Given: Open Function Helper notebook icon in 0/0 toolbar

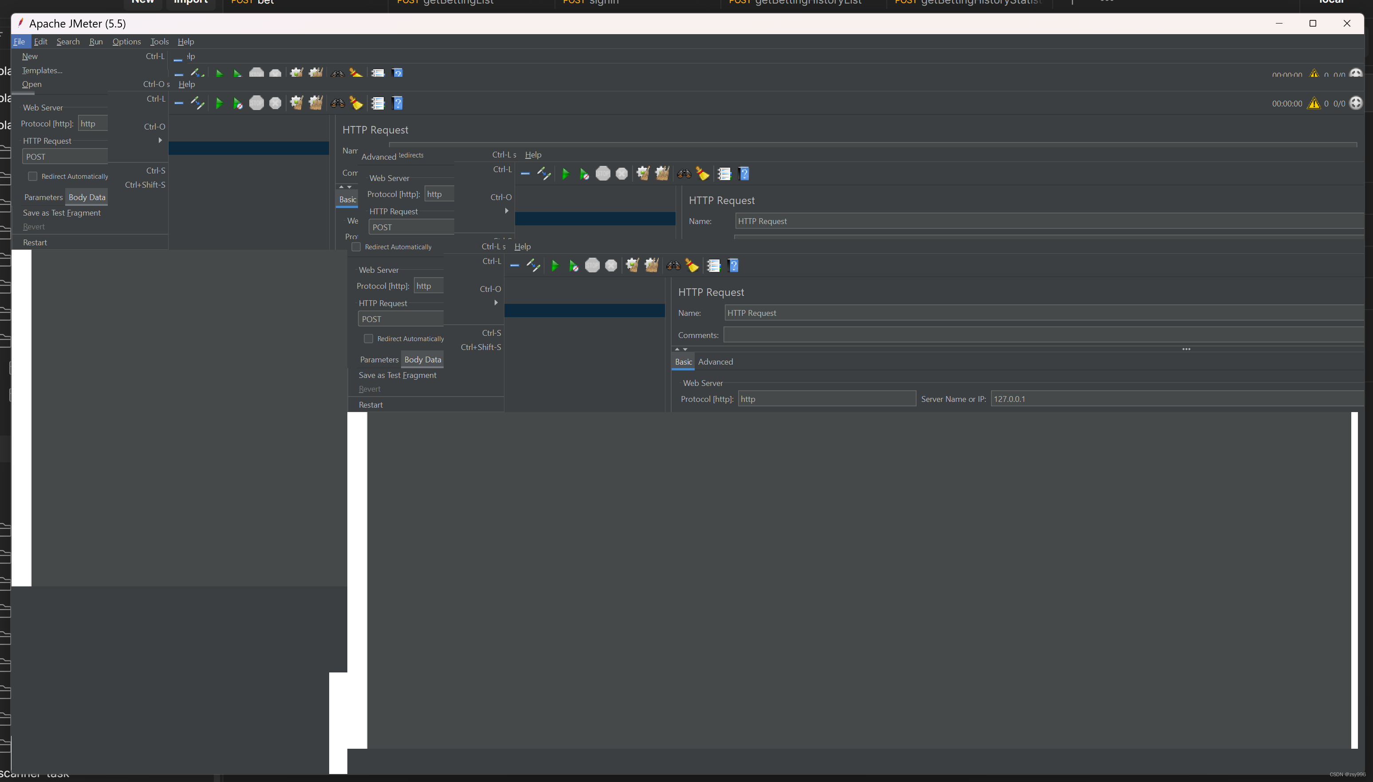Looking at the screenshot, I should (378, 103).
